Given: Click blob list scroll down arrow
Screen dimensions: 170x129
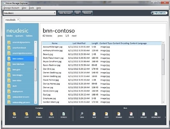Looking at the screenshot, I should coord(163,102).
